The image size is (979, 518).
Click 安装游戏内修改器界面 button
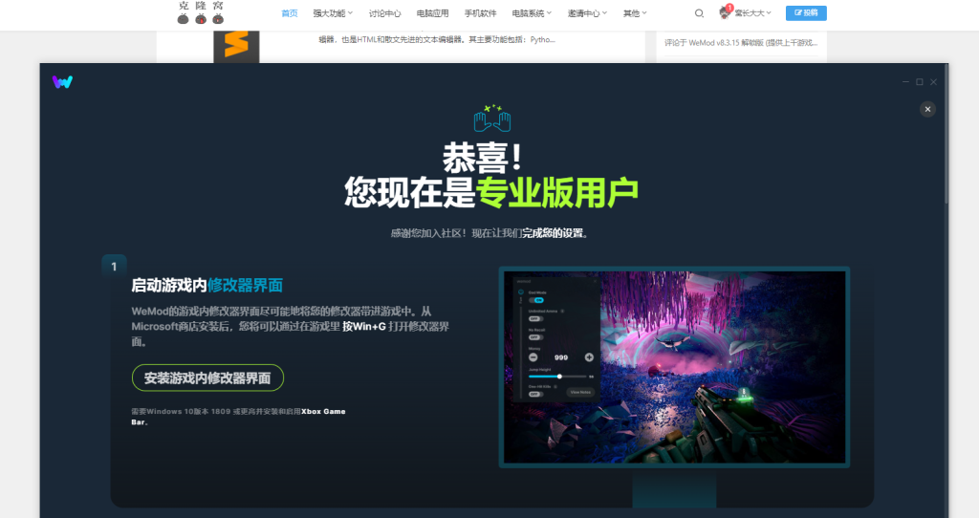tap(207, 378)
